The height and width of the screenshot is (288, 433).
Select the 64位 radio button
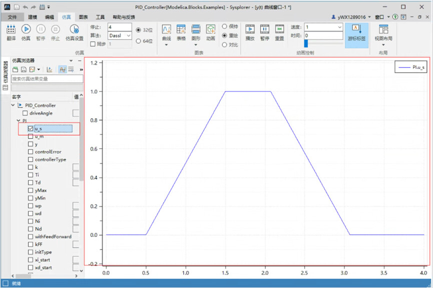138,41
